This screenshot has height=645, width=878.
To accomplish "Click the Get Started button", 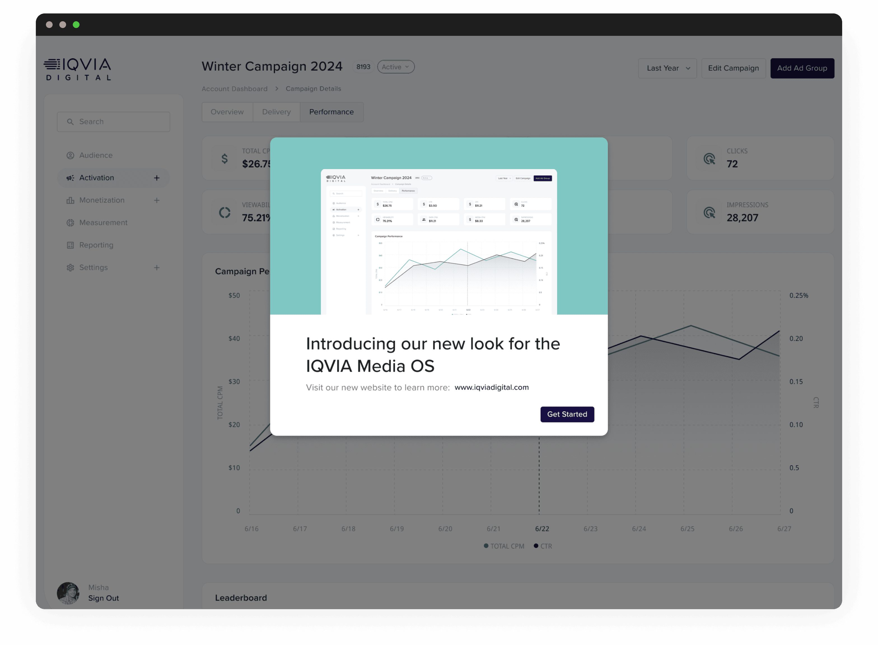I will [567, 414].
